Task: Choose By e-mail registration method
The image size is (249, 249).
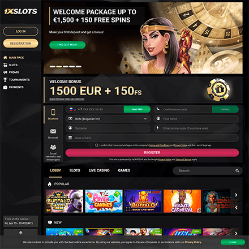Action: (x=53, y=134)
